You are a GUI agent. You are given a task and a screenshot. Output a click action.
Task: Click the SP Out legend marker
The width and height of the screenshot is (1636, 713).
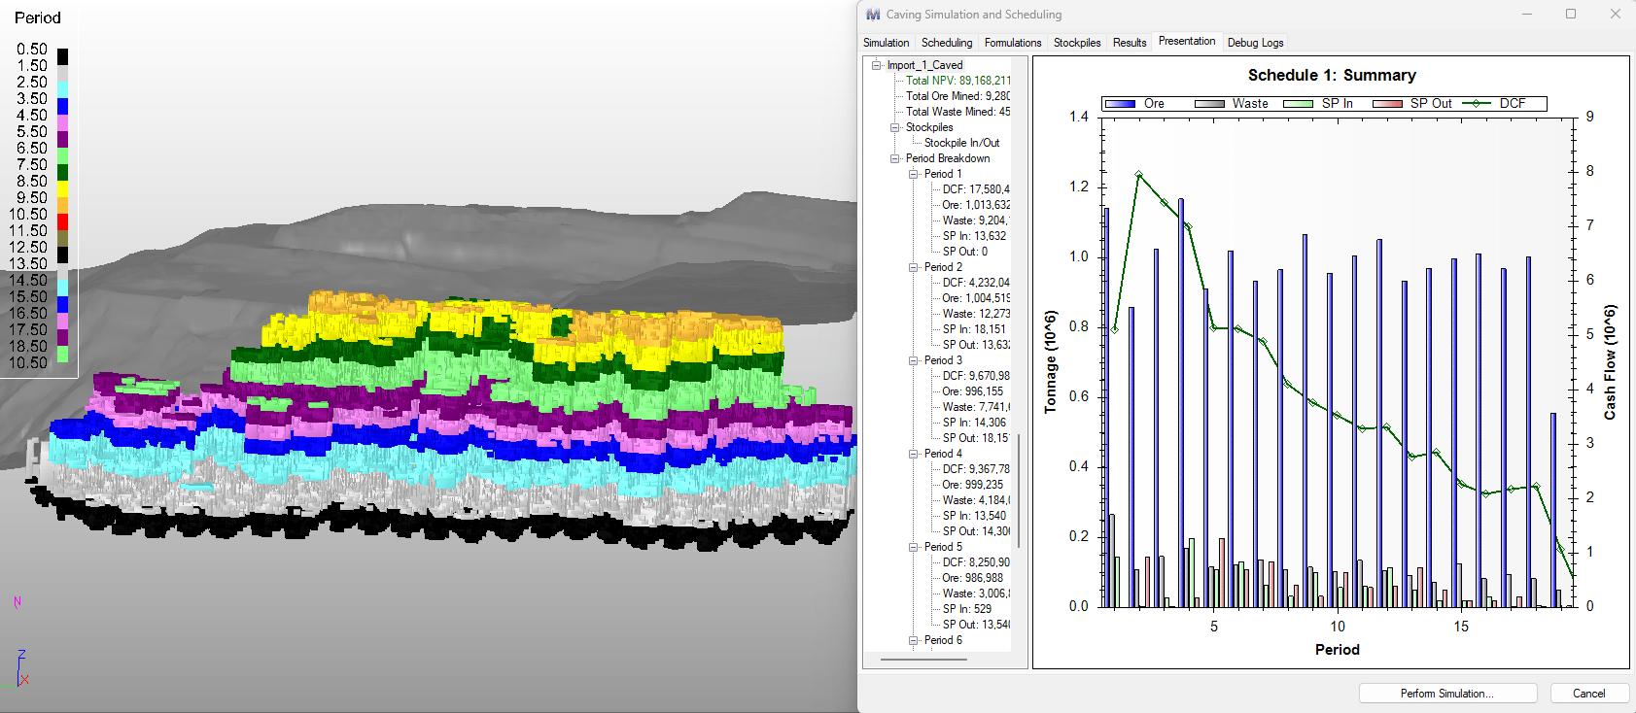click(1387, 104)
